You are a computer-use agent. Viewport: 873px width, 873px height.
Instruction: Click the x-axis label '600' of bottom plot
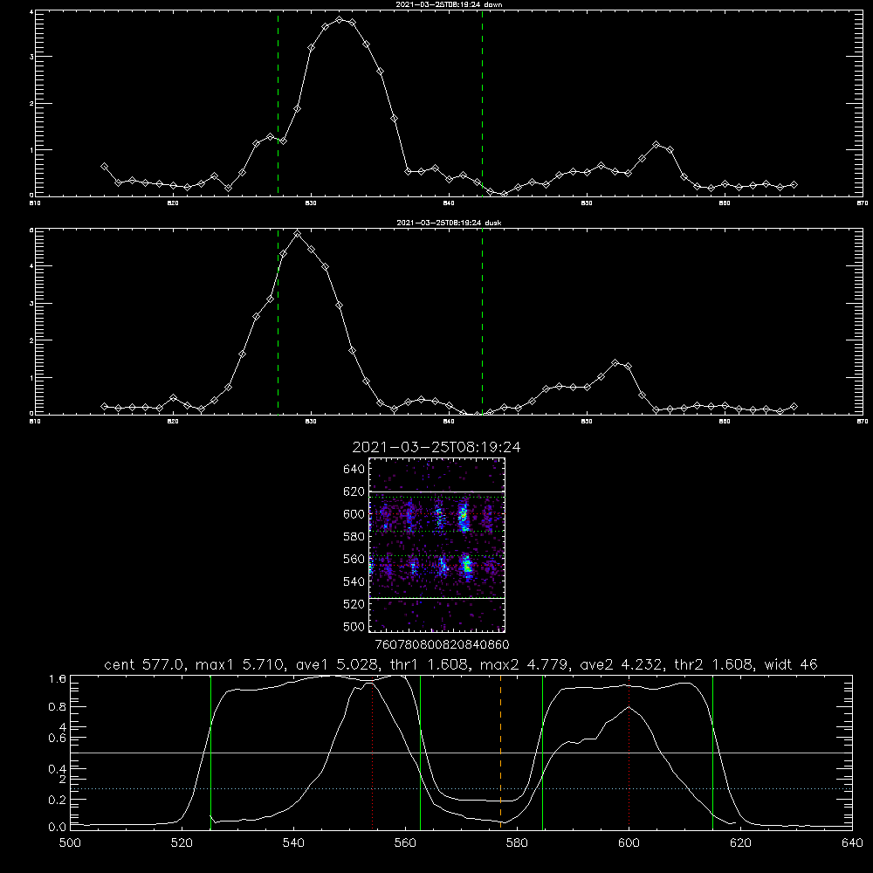click(629, 843)
